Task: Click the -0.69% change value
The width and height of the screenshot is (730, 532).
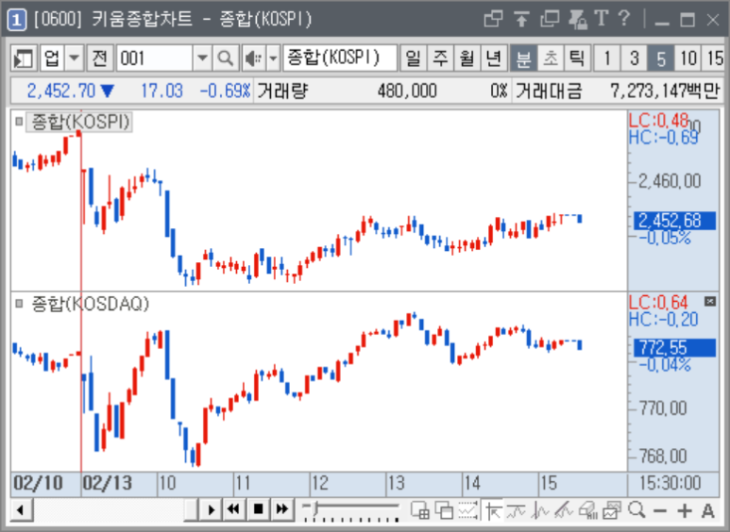Action: (226, 91)
